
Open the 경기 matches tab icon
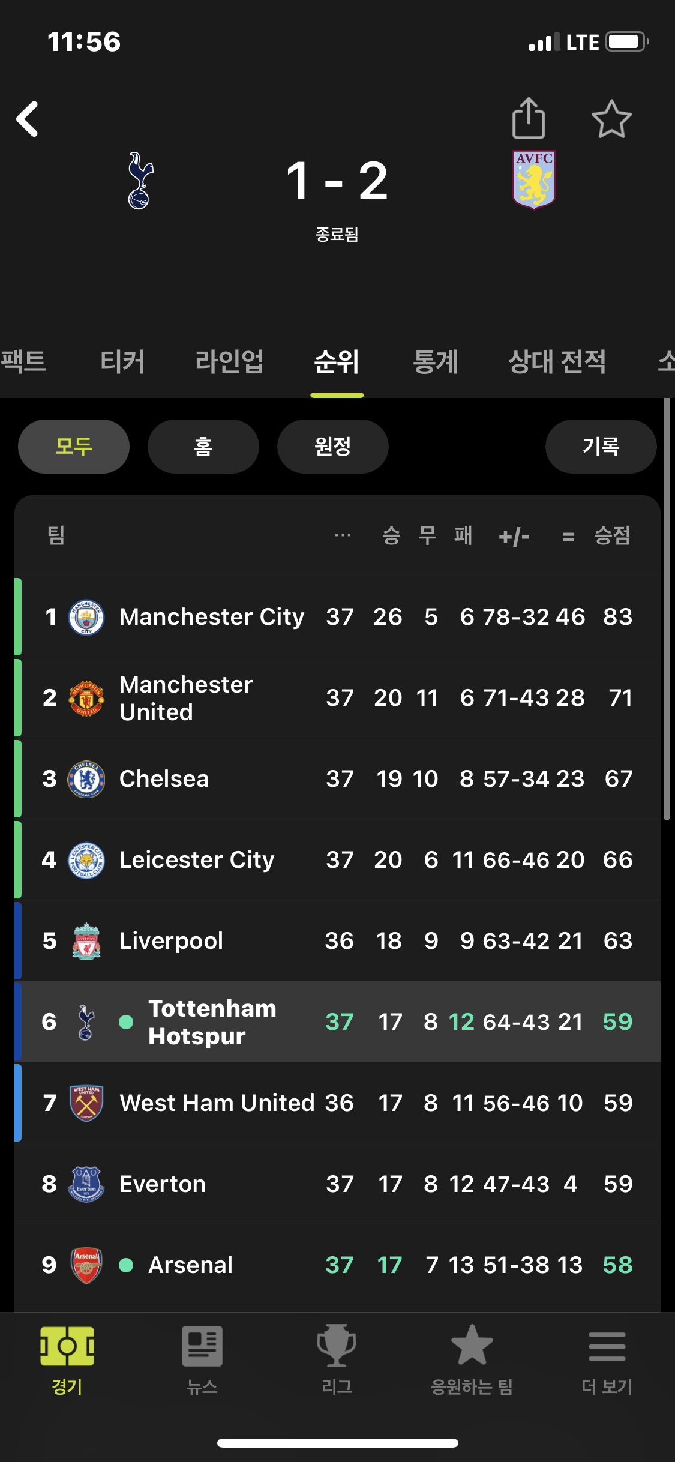tap(67, 1346)
